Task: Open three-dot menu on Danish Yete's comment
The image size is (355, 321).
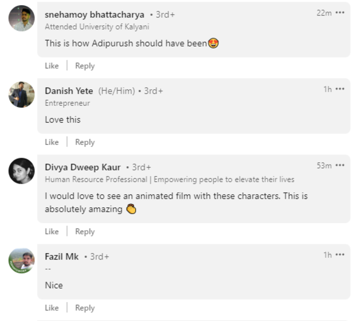Action: tap(340, 89)
